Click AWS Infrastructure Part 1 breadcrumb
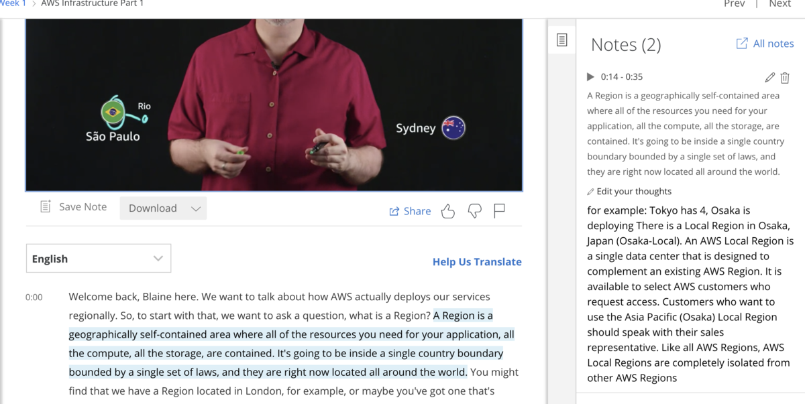 pos(92,4)
